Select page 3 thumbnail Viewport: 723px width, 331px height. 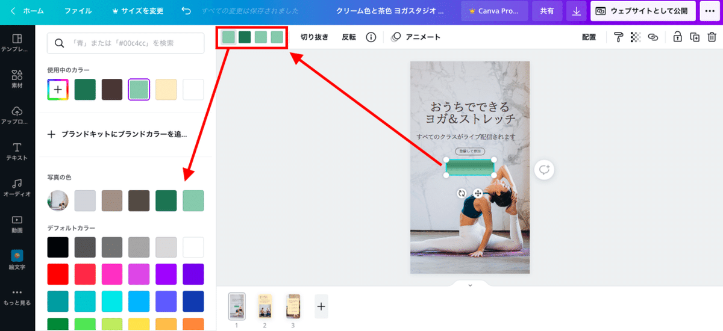click(293, 306)
